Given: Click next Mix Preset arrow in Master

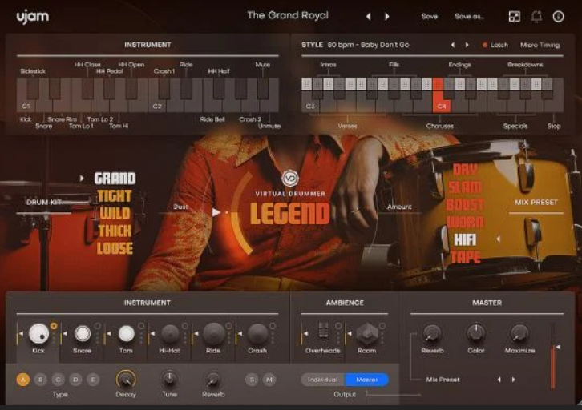Looking at the screenshot, I should coord(513,380).
